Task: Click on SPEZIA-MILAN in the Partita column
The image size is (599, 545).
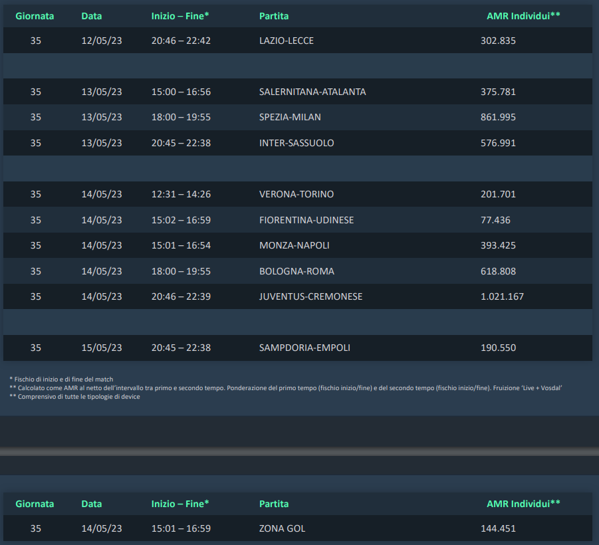Action: [290, 117]
